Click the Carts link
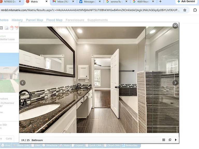 tap(9, 138)
